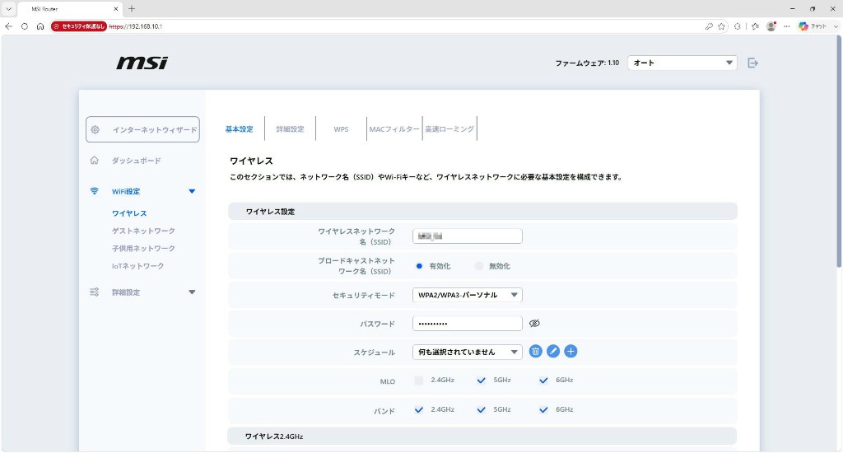Click the ファームウェア: 1.10 text
This screenshot has height=453, width=843.
[x=587, y=63]
